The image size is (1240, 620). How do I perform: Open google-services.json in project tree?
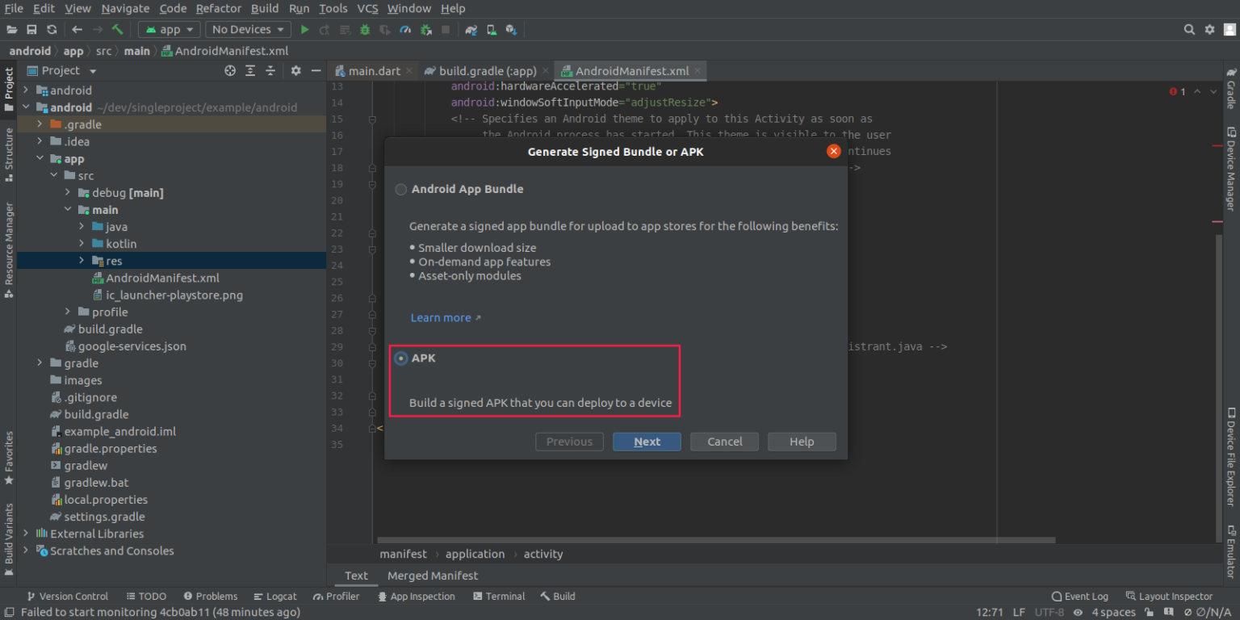click(x=132, y=346)
